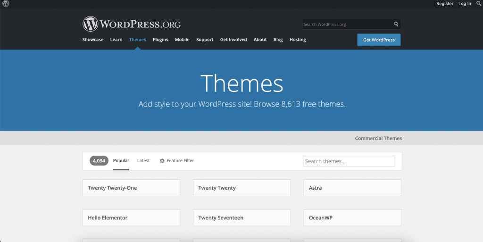Open the Support menu item
This screenshot has height=242, width=483.
click(x=205, y=40)
